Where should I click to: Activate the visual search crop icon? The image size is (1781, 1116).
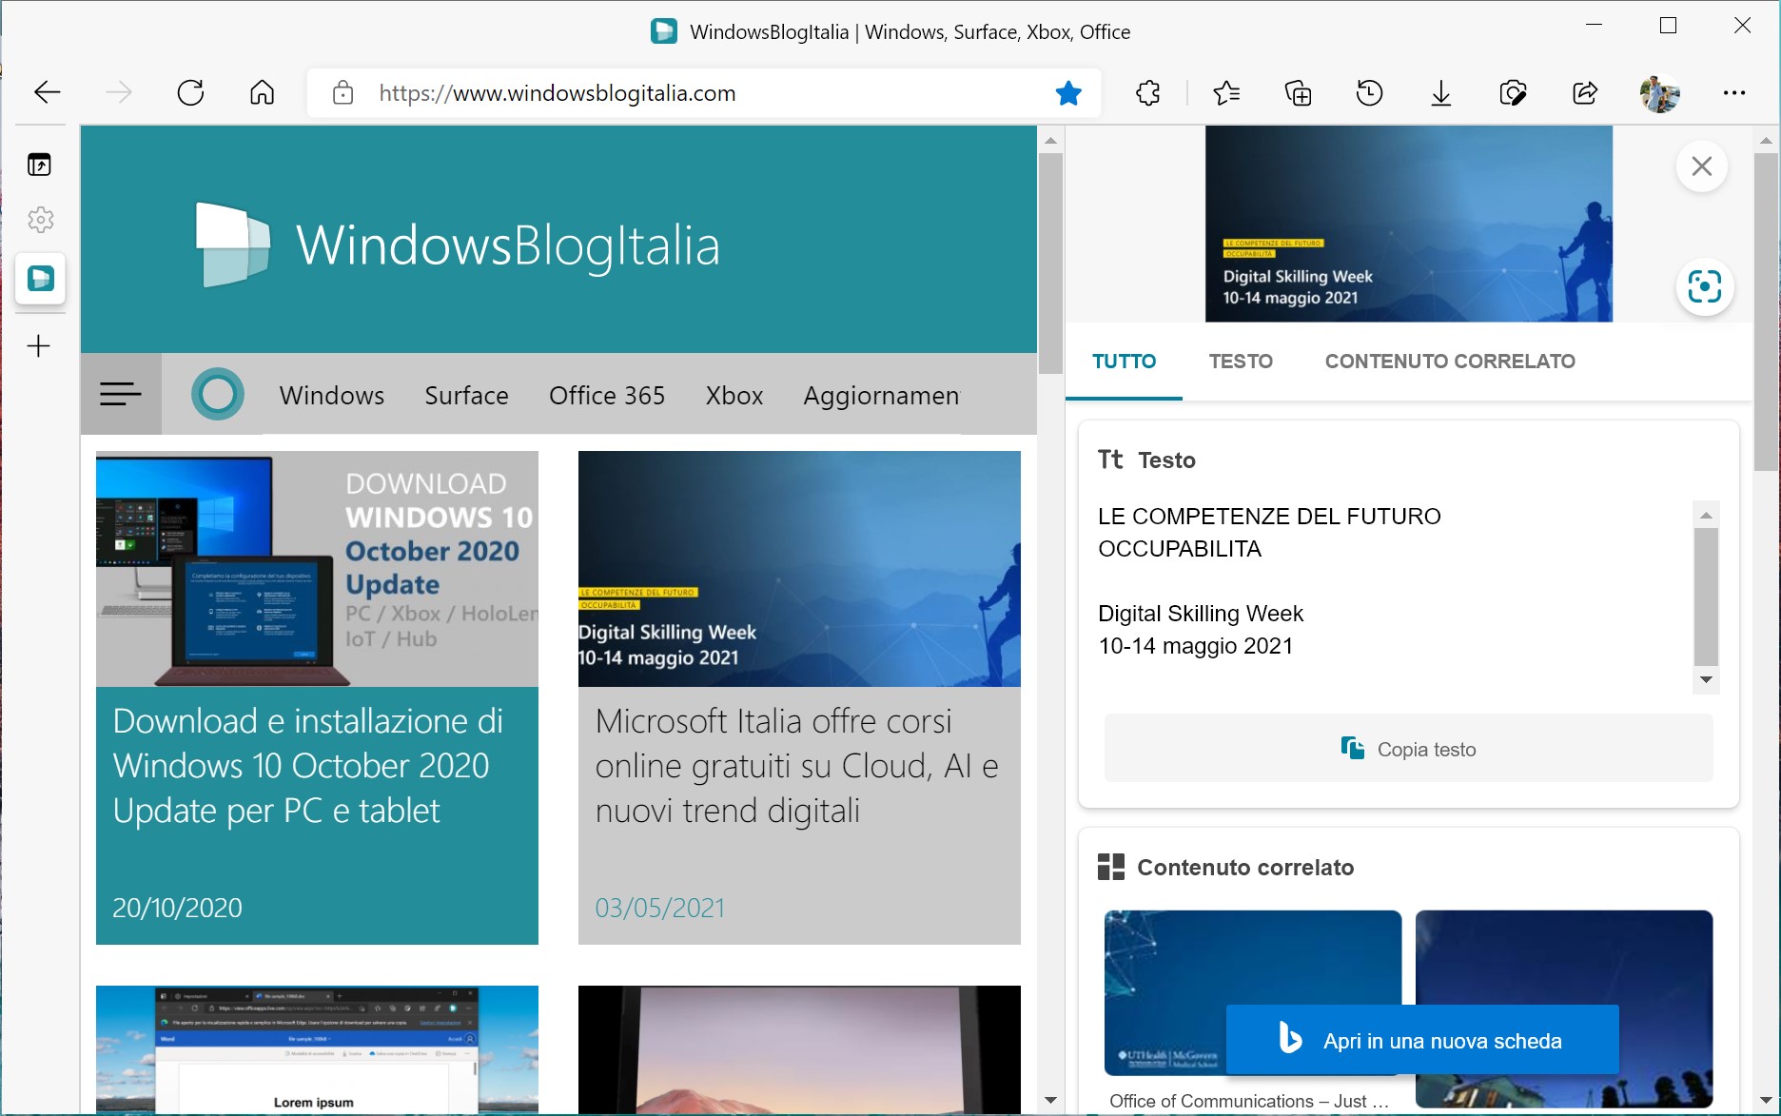(1704, 286)
